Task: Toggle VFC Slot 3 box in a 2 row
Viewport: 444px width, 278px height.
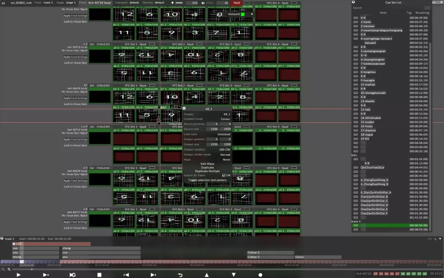Action: click(247, 44)
